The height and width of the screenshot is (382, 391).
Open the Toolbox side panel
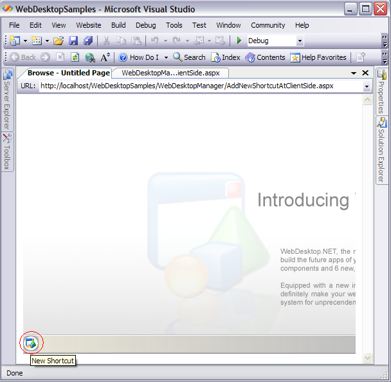pyautogui.click(x=6, y=152)
